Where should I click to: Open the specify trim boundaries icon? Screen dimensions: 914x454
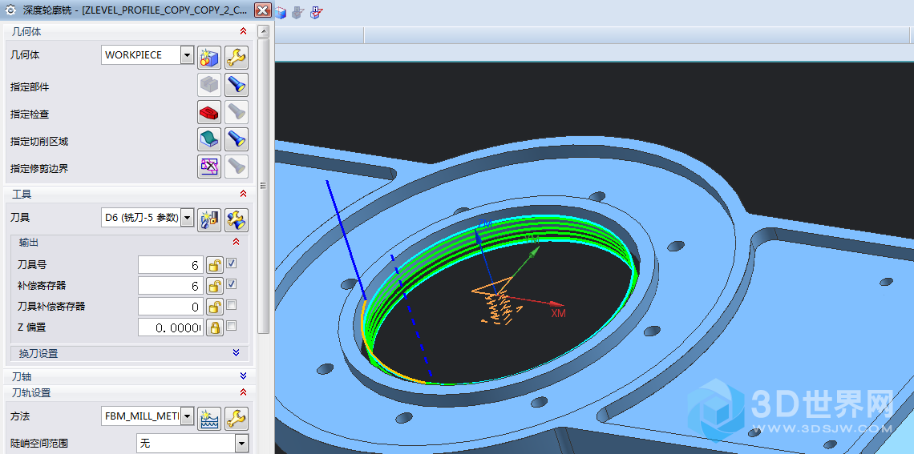click(209, 167)
